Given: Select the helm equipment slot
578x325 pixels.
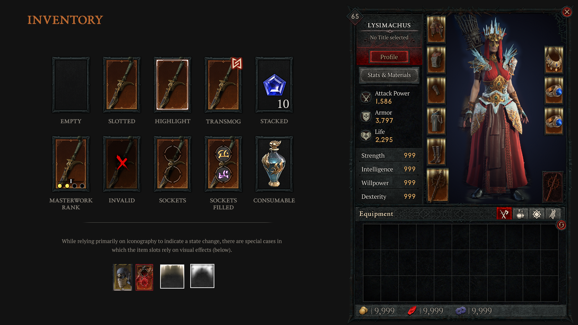Looking at the screenshot, I should (436, 29).
